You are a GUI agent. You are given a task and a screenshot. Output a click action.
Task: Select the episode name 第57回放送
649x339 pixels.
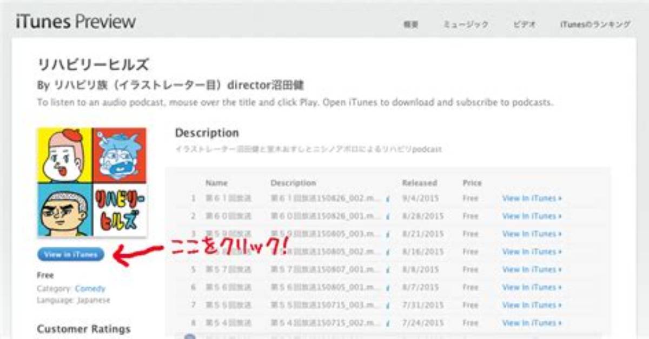tap(228, 269)
